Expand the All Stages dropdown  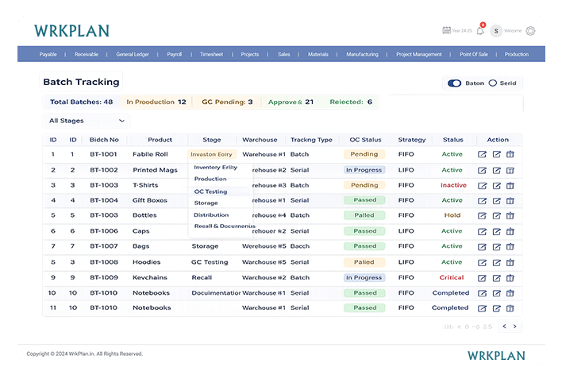[87, 121]
